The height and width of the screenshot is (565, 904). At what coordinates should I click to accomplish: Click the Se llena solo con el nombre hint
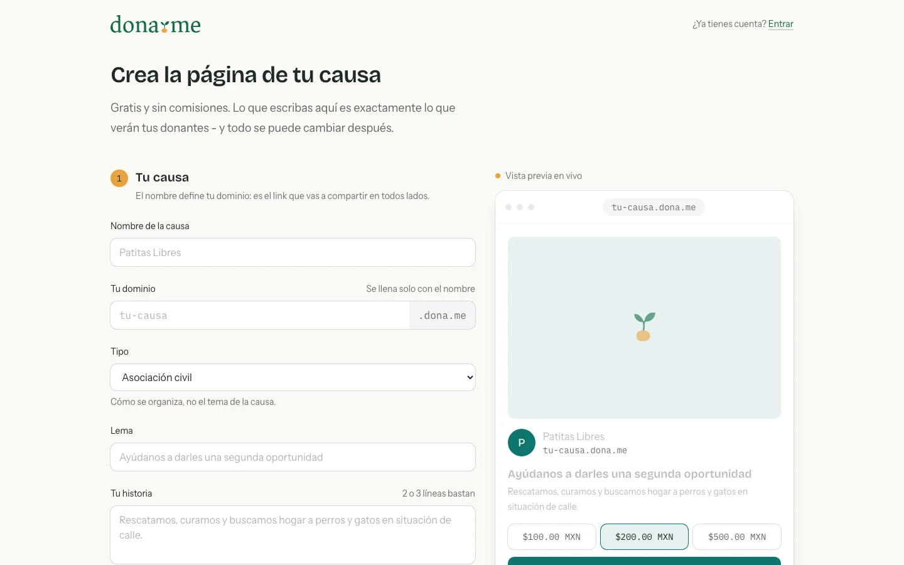tap(421, 289)
